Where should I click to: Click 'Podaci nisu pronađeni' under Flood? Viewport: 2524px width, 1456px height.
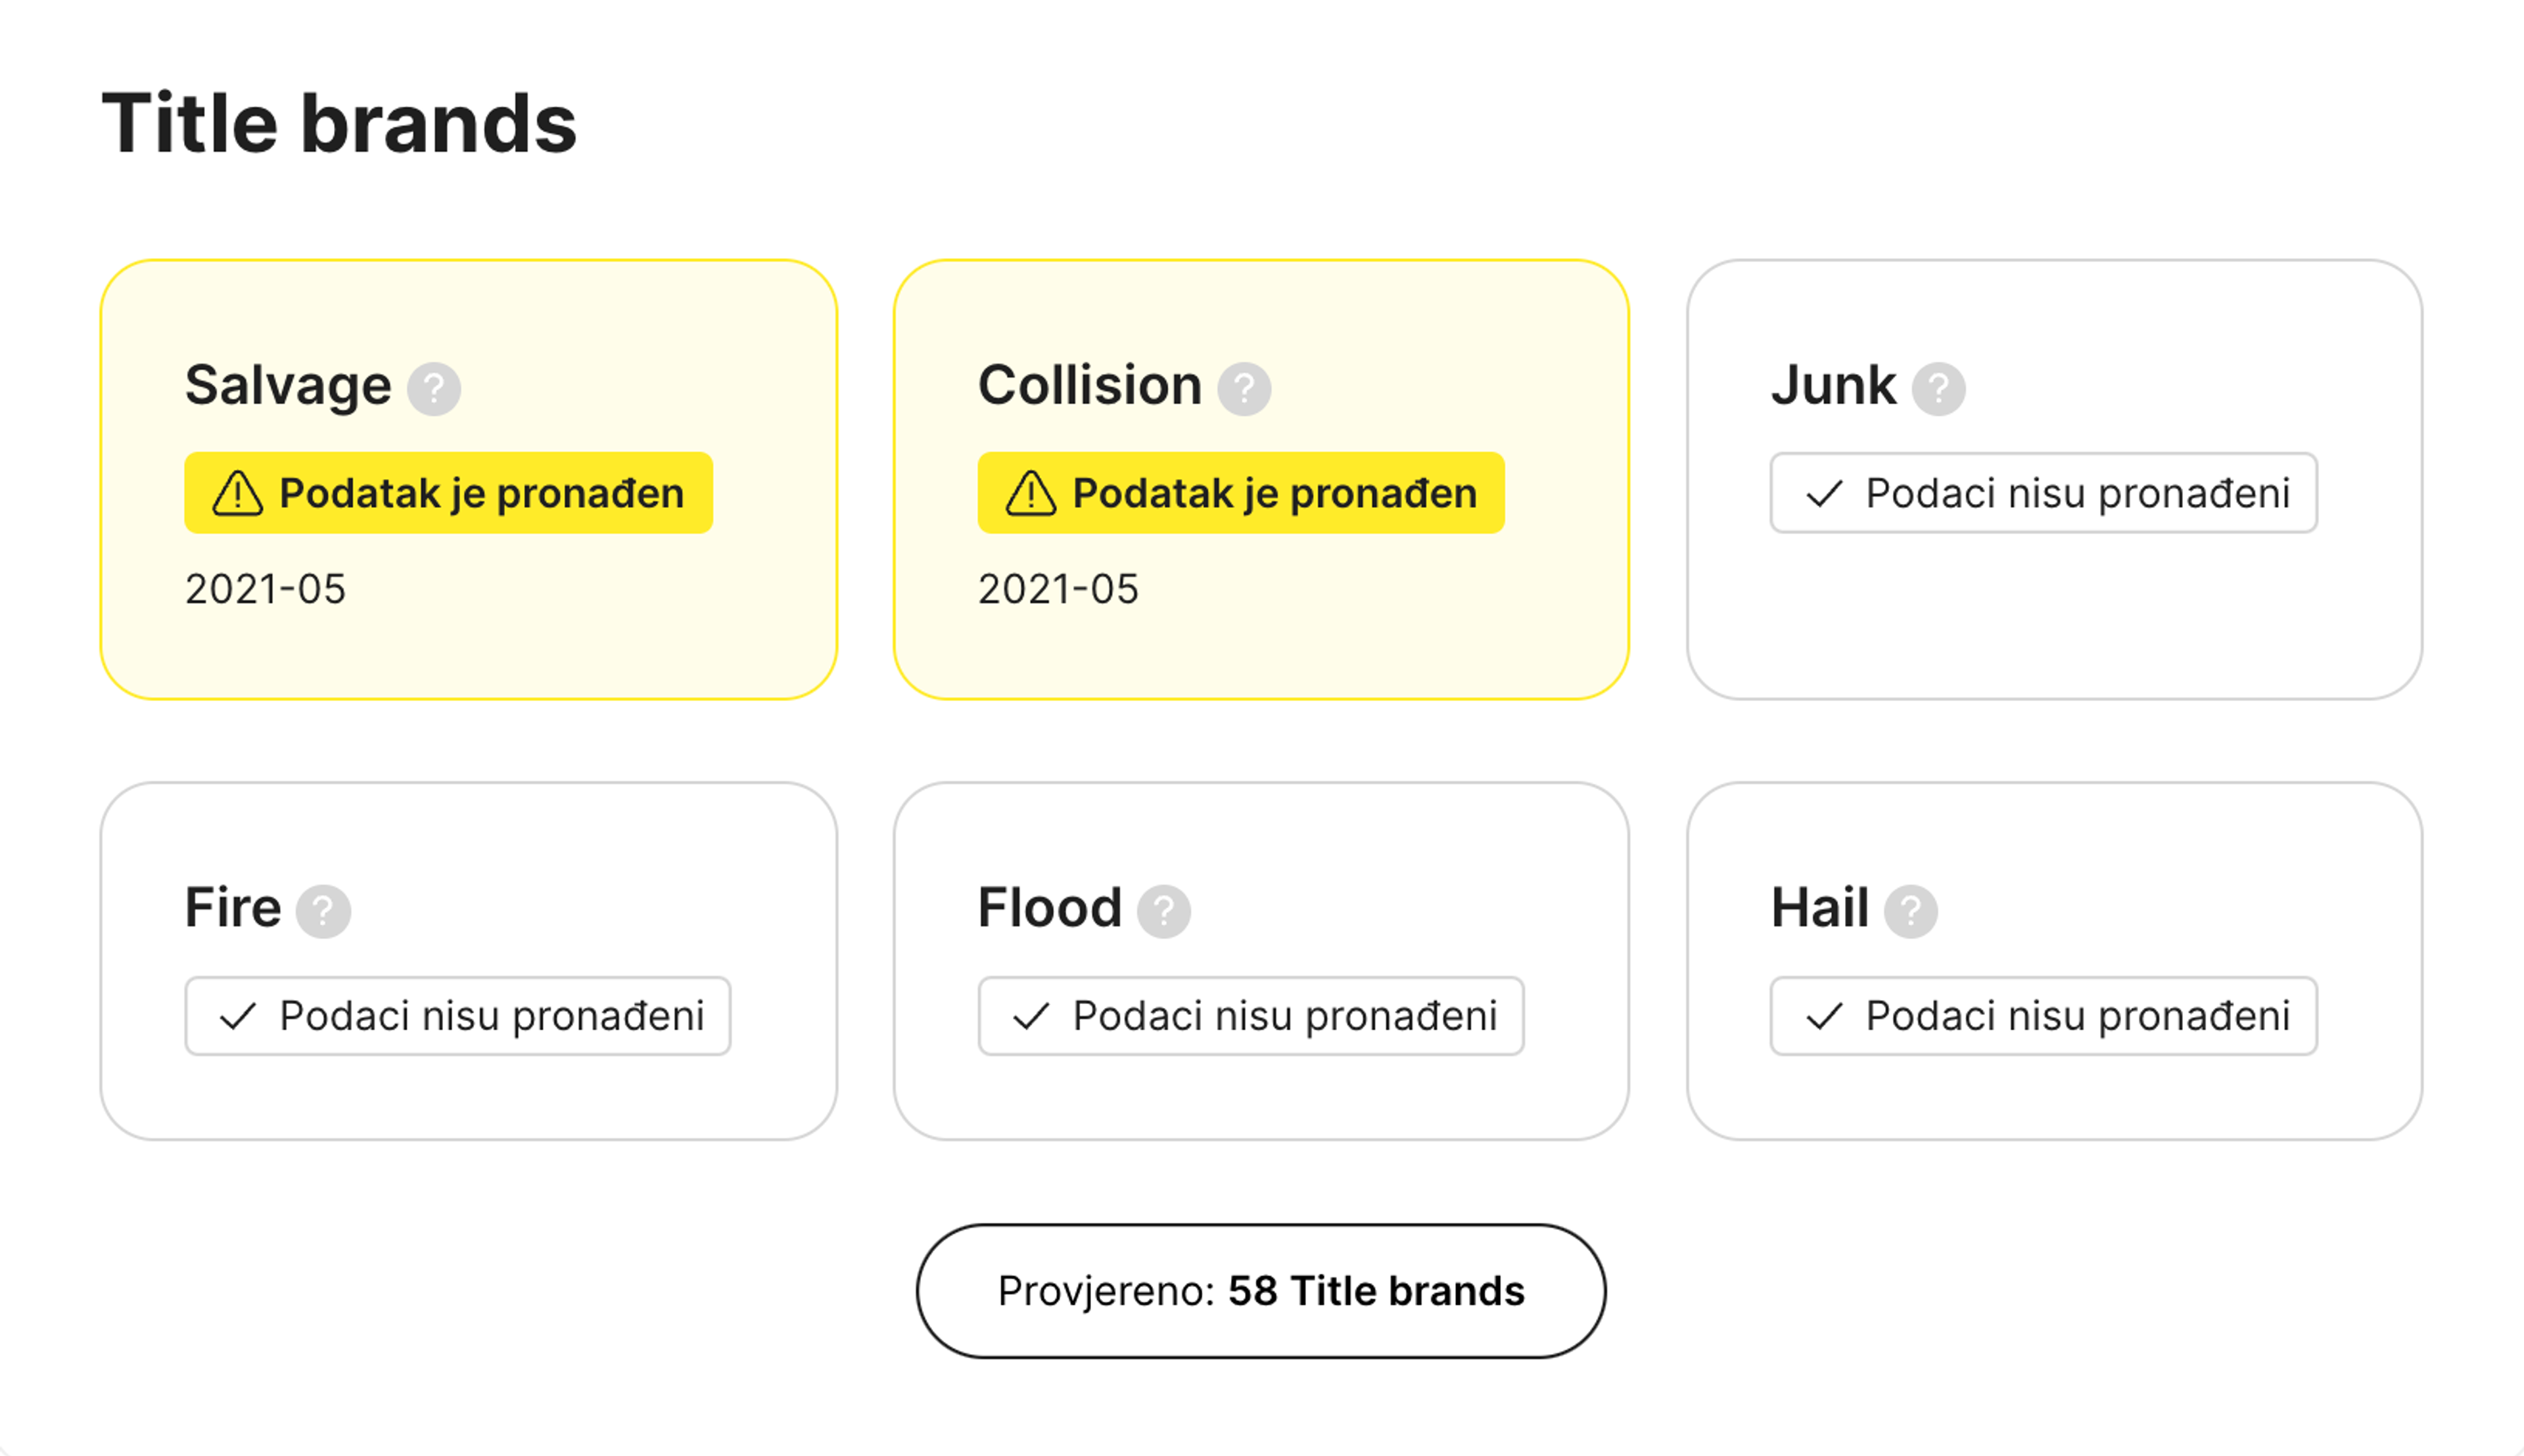click(x=1251, y=1016)
